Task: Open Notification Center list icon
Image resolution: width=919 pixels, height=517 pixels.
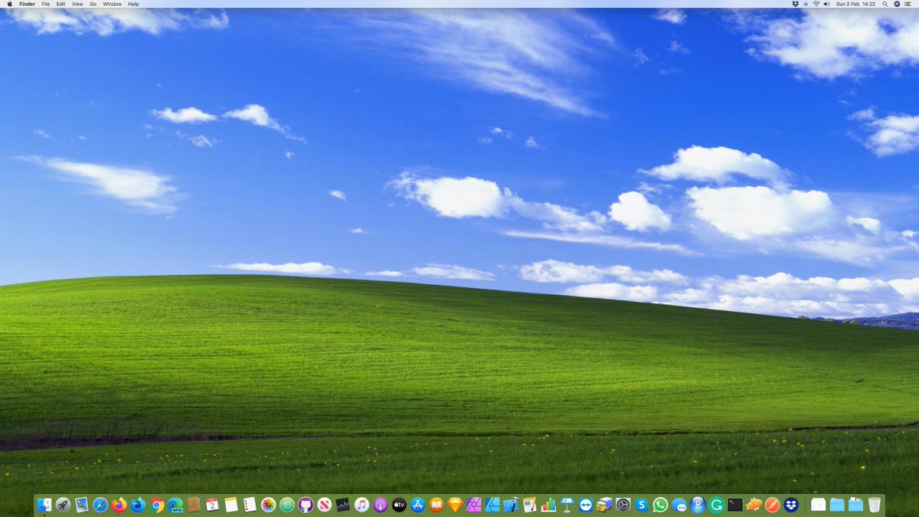Action: click(908, 4)
